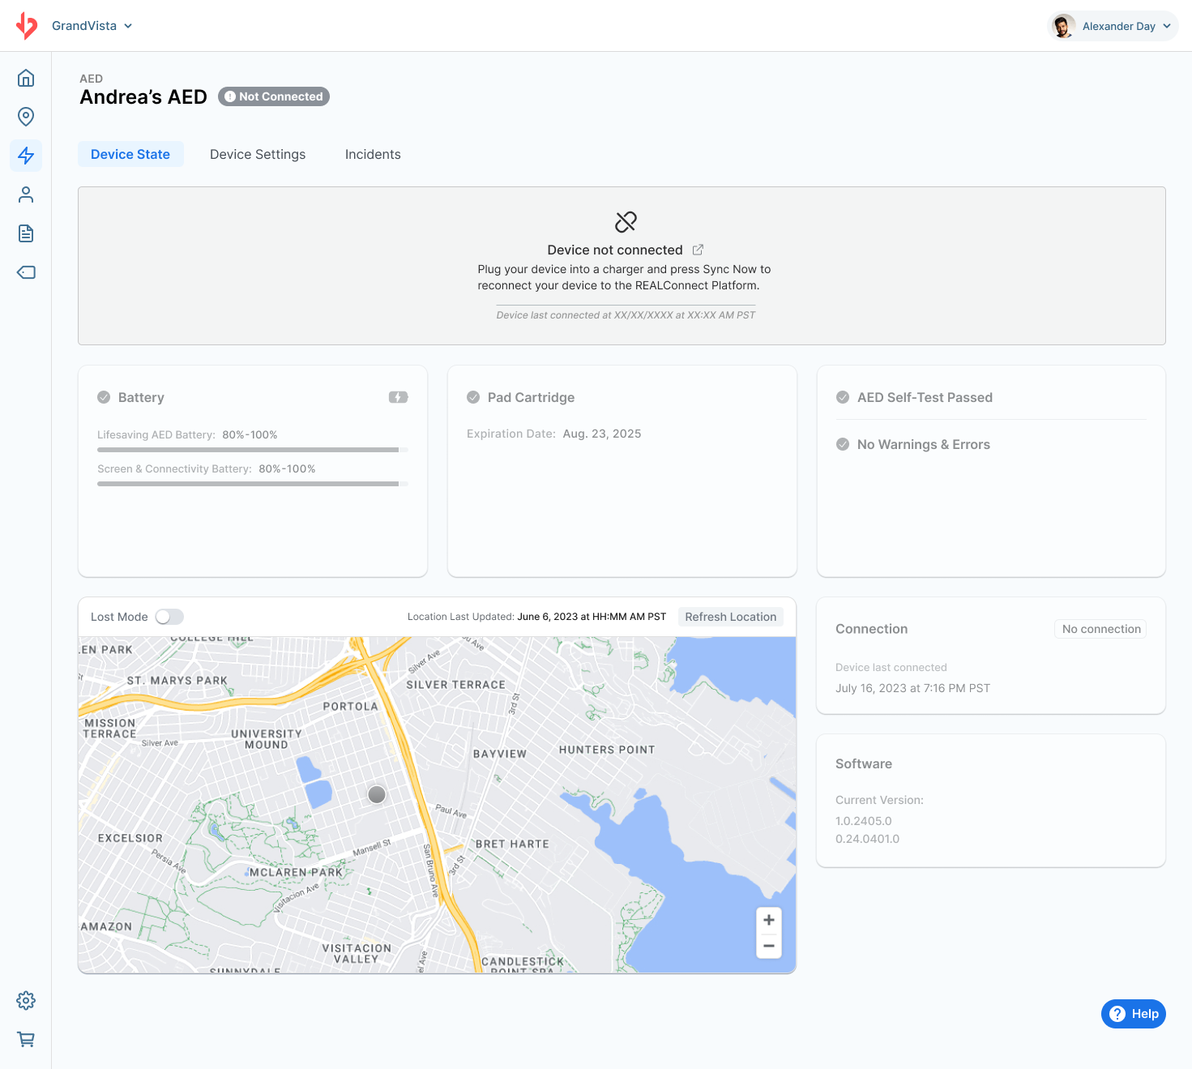
Task: Click the Lifesaving AED Battery level bar
Action: [253, 449]
